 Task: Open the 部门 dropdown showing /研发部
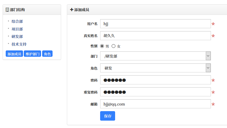(x=155, y=56)
